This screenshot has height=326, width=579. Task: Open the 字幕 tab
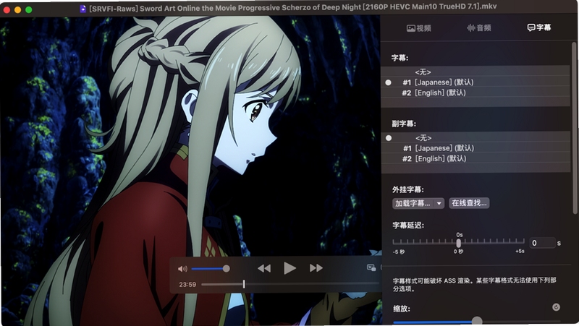[x=539, y=27]
